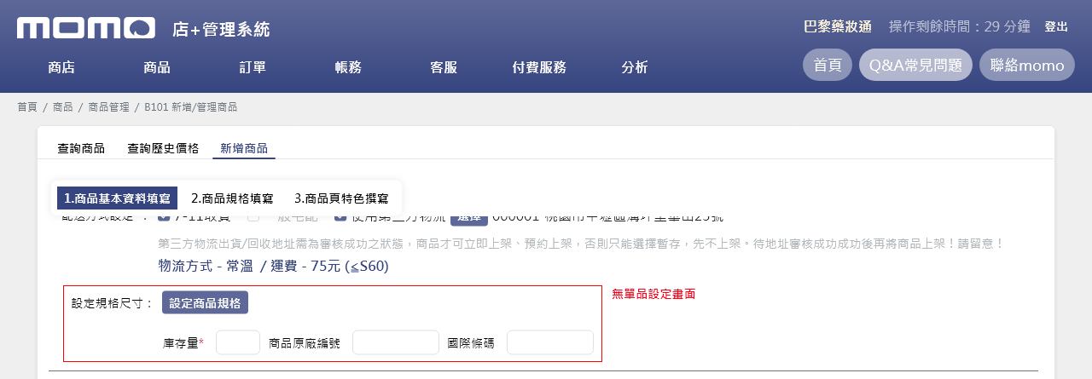Click the 設定商品規格 button
The width and height of the screenshot is (1092, 379).
(205, 302)
